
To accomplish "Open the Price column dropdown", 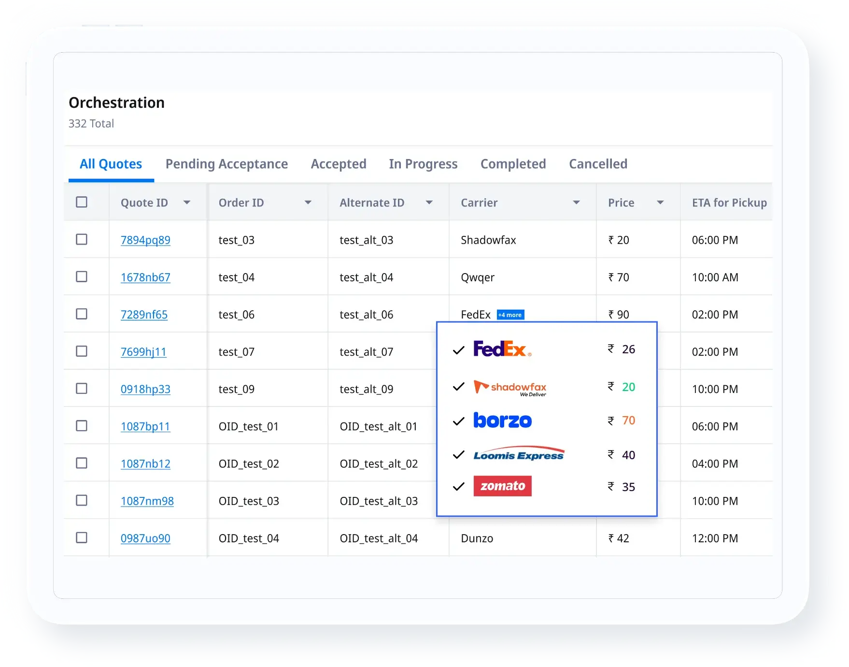I will pos(661,203).
